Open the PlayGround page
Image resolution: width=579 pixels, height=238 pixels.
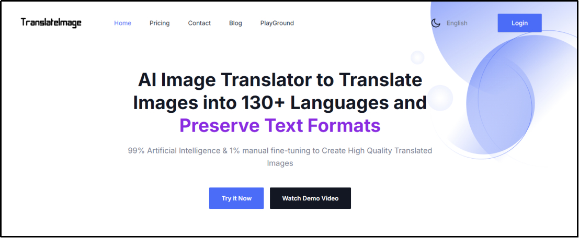(x=277, y=23)
